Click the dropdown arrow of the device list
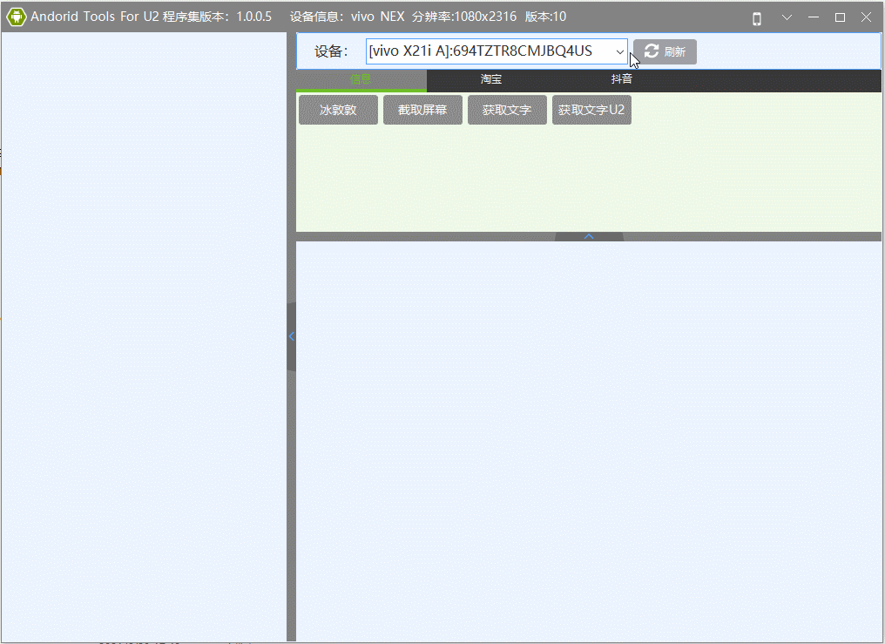This screenshot has width=885, height=644. click(x=619, y=52)
